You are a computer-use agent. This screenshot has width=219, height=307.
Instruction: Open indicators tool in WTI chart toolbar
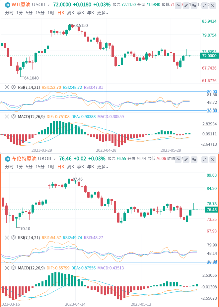[x=178, y=6]
